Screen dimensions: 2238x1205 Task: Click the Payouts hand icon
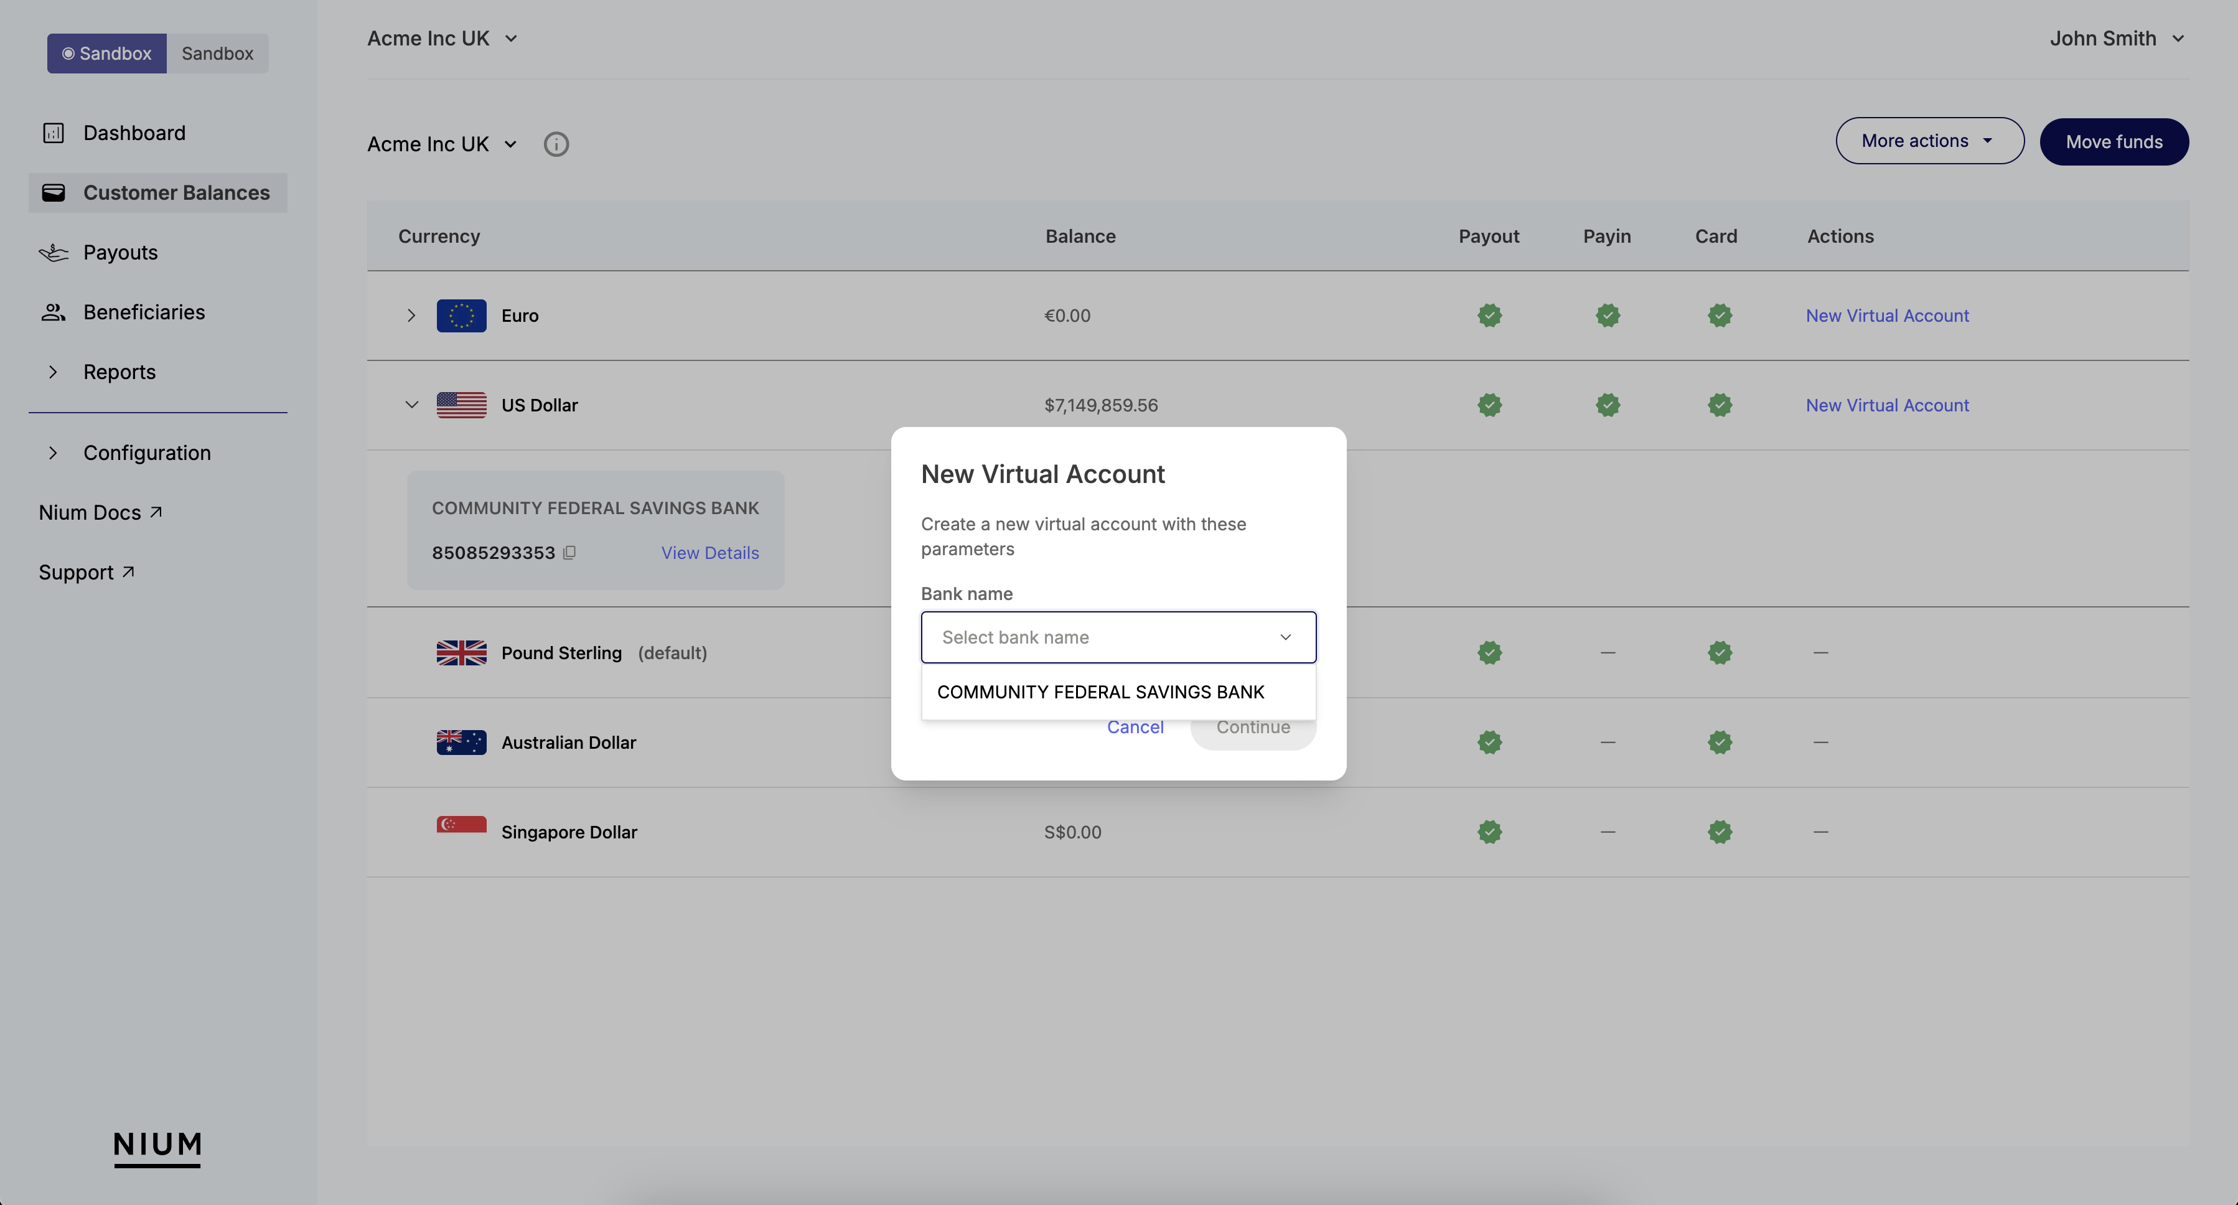(53, 252)
